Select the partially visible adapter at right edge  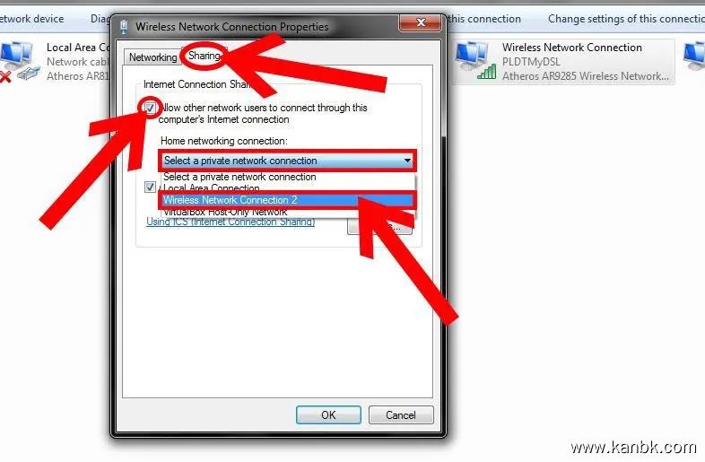tap(694, 57)
